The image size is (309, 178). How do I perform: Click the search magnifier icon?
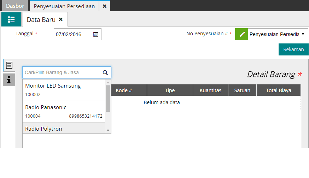point(105,72)
